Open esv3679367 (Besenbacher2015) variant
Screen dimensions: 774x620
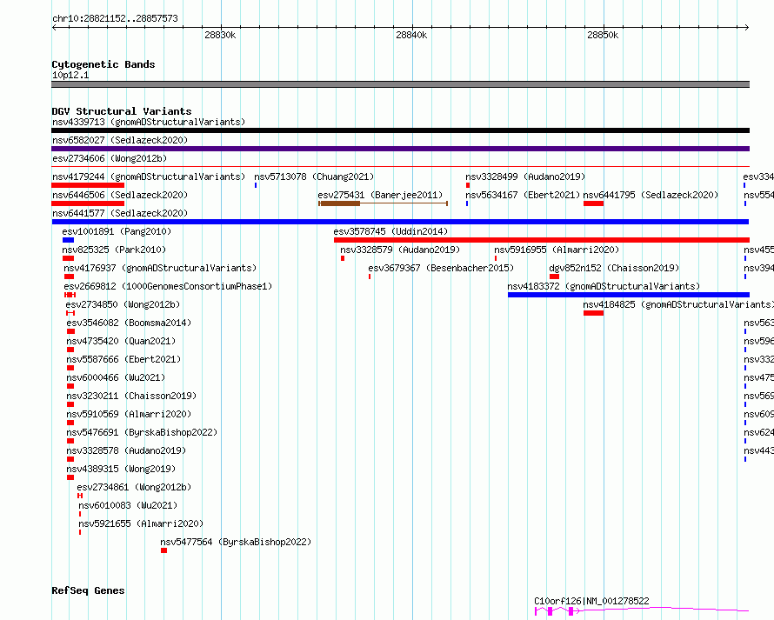coord(441,268)
